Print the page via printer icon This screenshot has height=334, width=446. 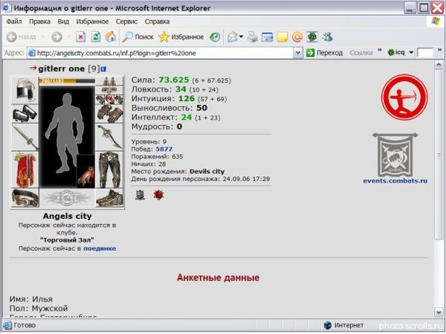tap(252, 37)
